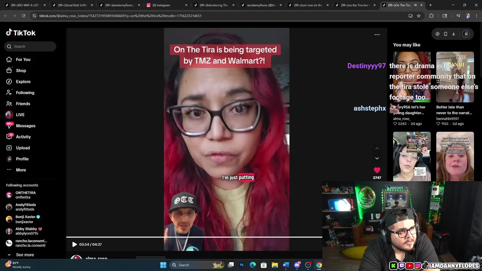Click the download desktop app icon
482x271 pixels.
453,34
